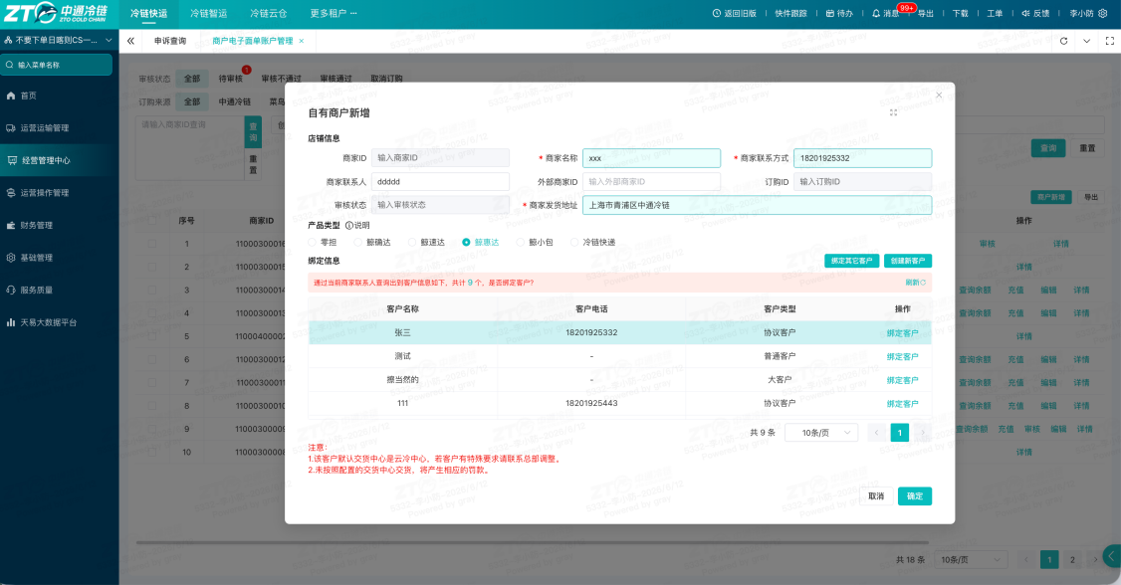Click the 取消 button in the dialog
The width and height of the screenshot is (1121, 585).
tap(876, 495)
